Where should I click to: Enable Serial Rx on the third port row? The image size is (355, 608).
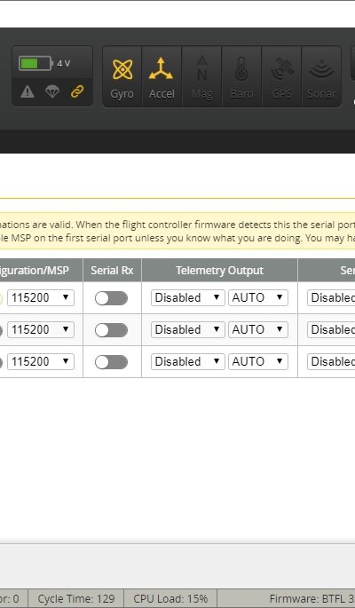[x=111, y=362]
